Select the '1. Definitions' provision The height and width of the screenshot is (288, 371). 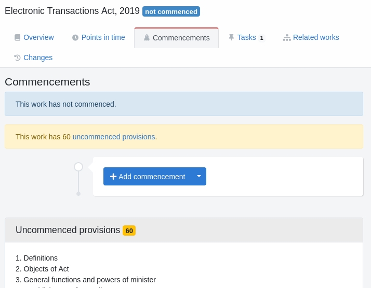click(36, 258)
